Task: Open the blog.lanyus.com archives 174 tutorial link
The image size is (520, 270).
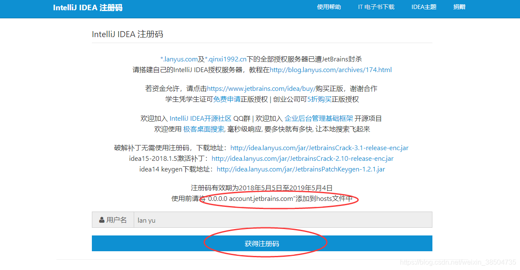Action: (x=331, y=70)
